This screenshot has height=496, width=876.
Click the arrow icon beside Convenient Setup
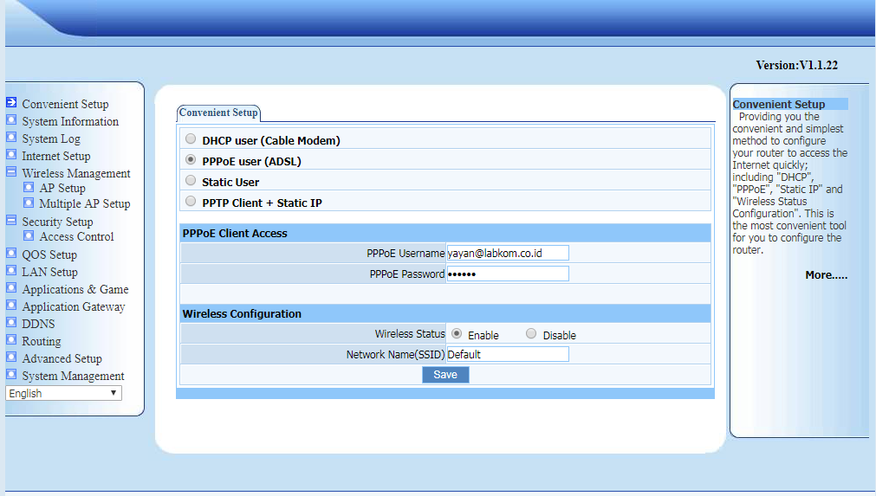pyautogui.click(x=11, y=103)
